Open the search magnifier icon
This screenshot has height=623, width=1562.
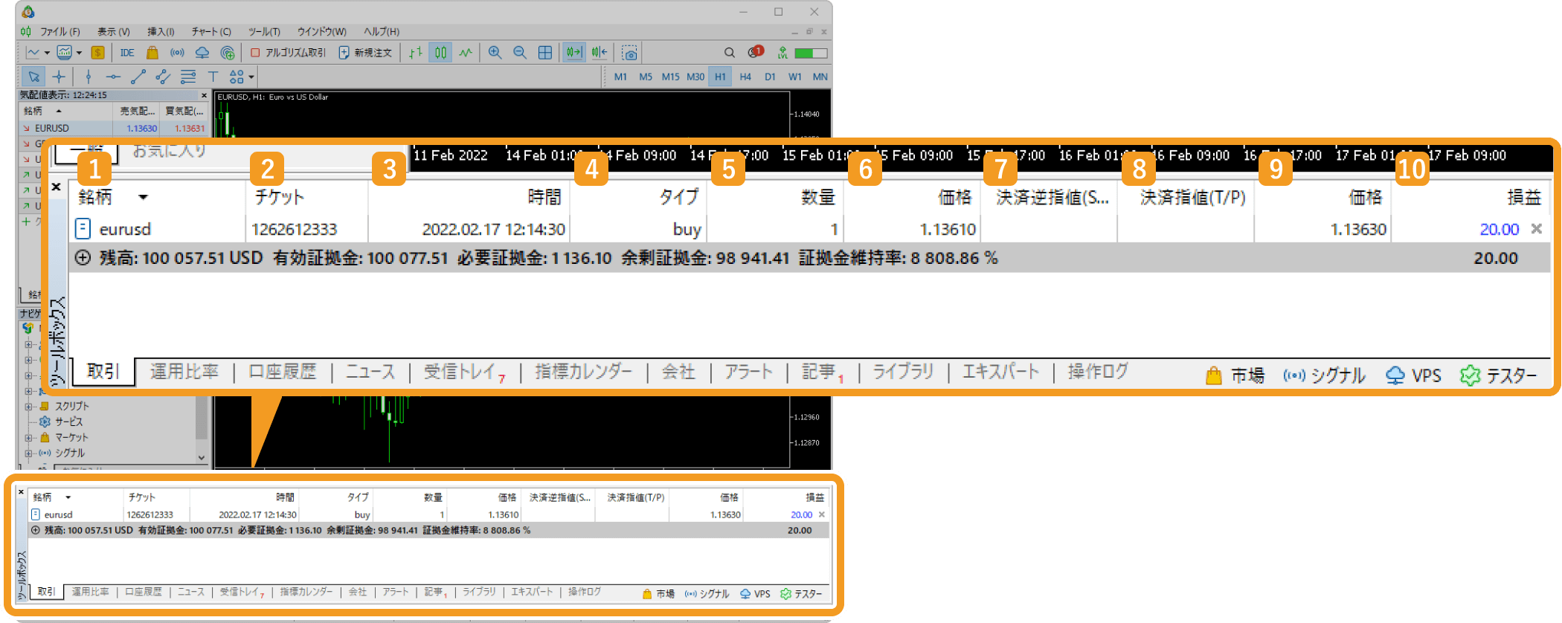(x=730, y=53)
